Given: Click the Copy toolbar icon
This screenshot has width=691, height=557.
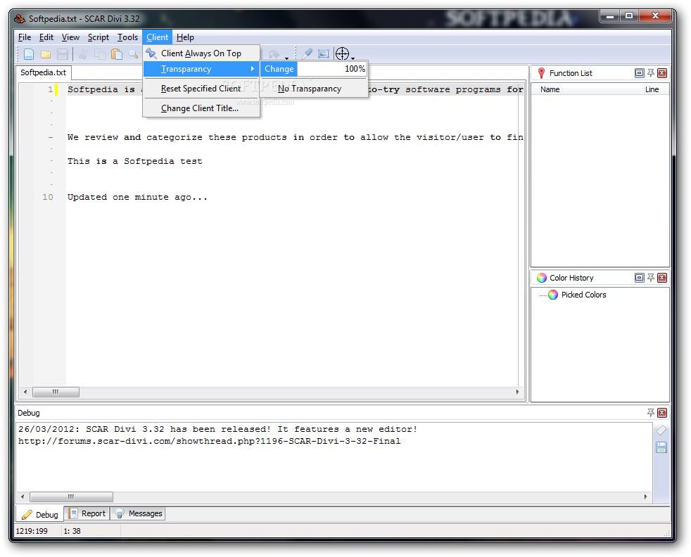Looking at the screenshot, I should pos(100,54).
